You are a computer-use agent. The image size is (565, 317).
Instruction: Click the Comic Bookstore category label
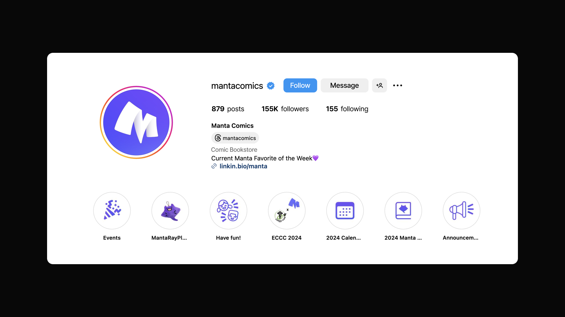pos(234,150)
